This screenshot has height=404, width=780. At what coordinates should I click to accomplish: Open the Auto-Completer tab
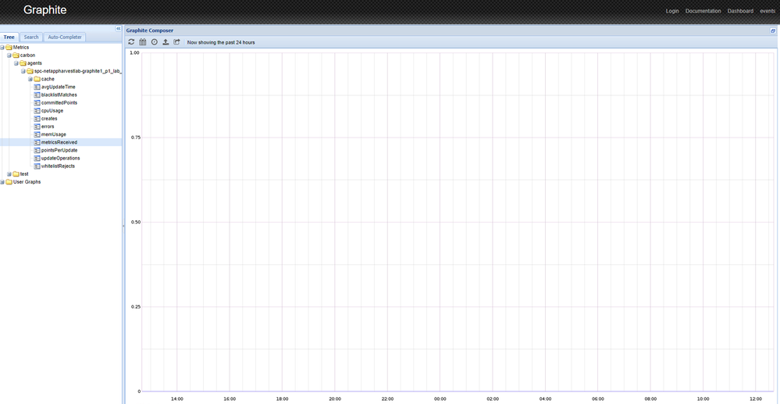coord(65,38)
